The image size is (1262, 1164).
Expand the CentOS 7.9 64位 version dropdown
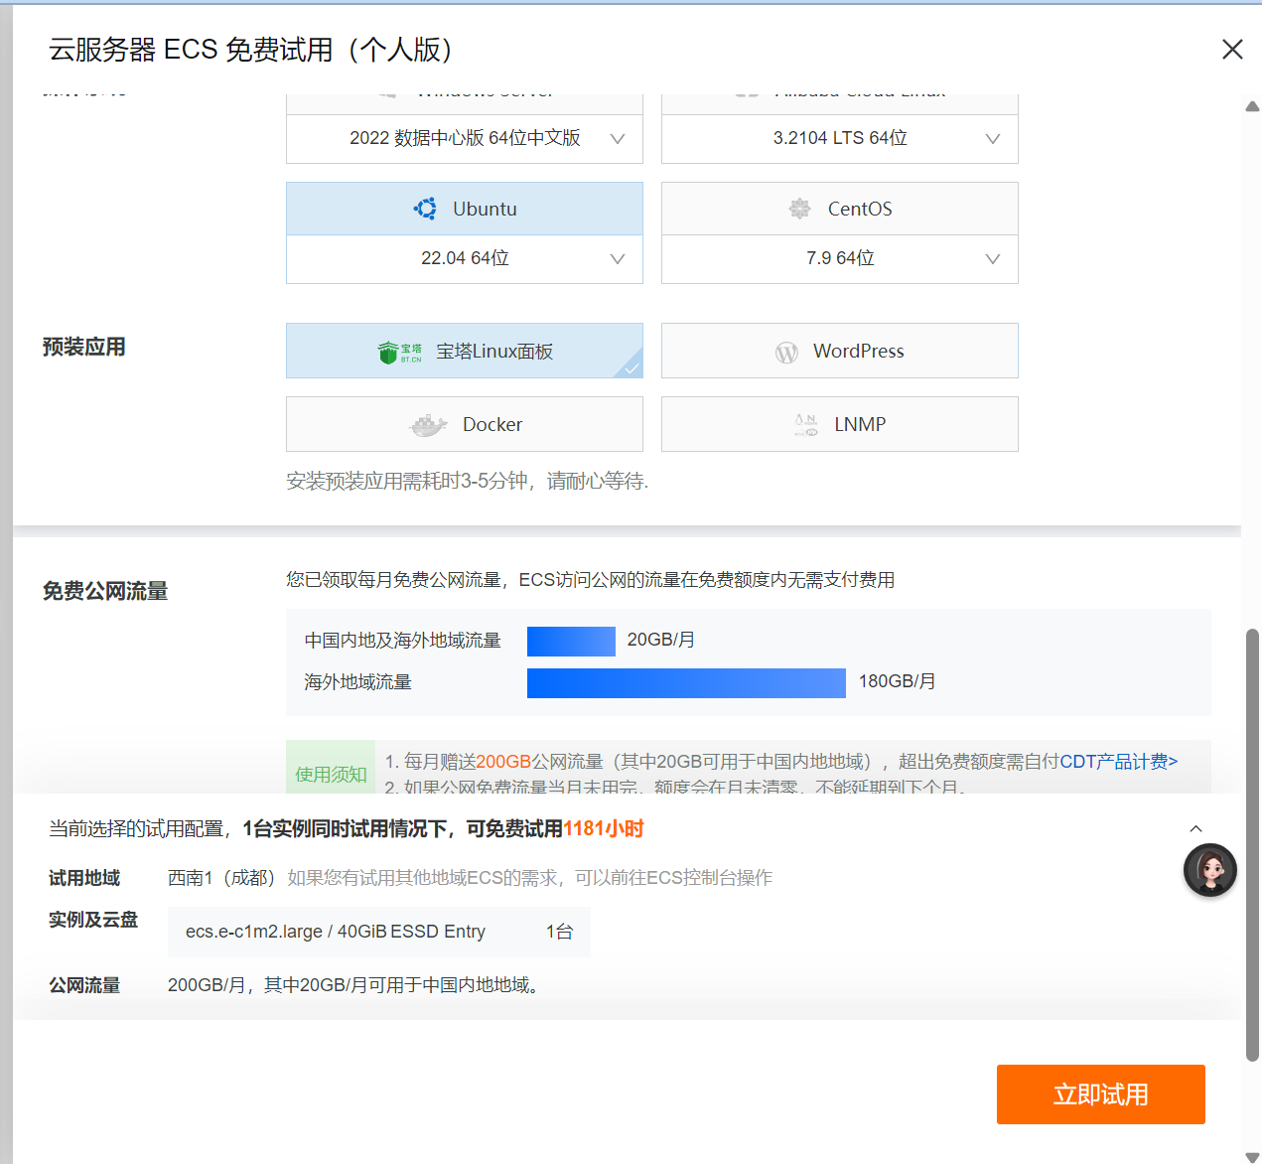click(x=840, y=258)
